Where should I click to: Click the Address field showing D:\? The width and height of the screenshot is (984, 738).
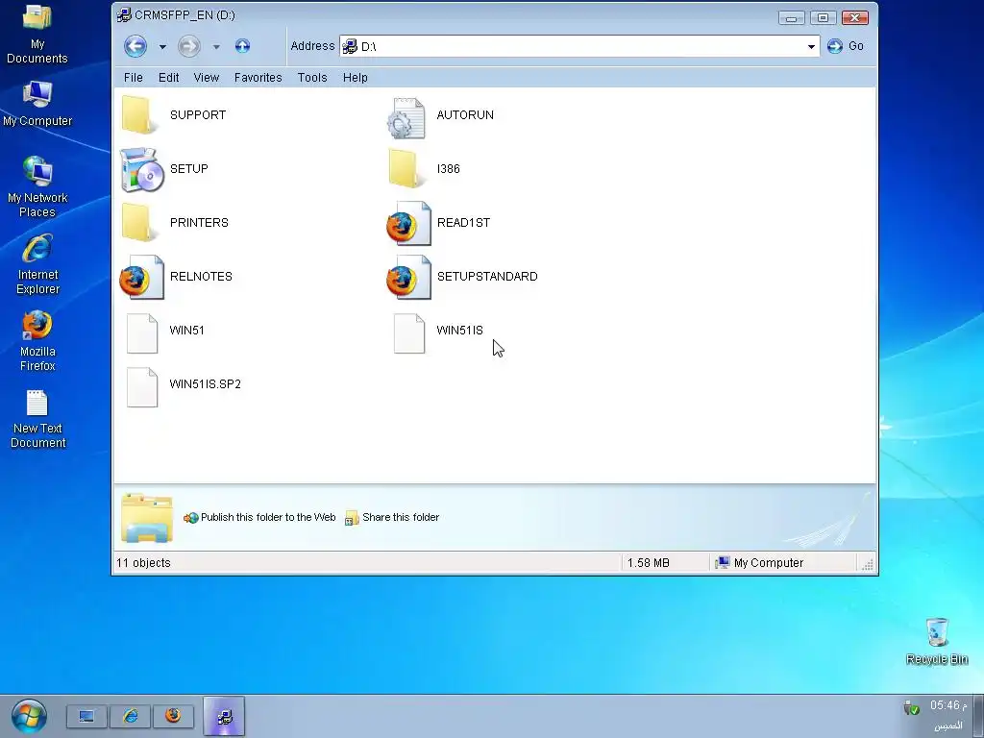579,46
